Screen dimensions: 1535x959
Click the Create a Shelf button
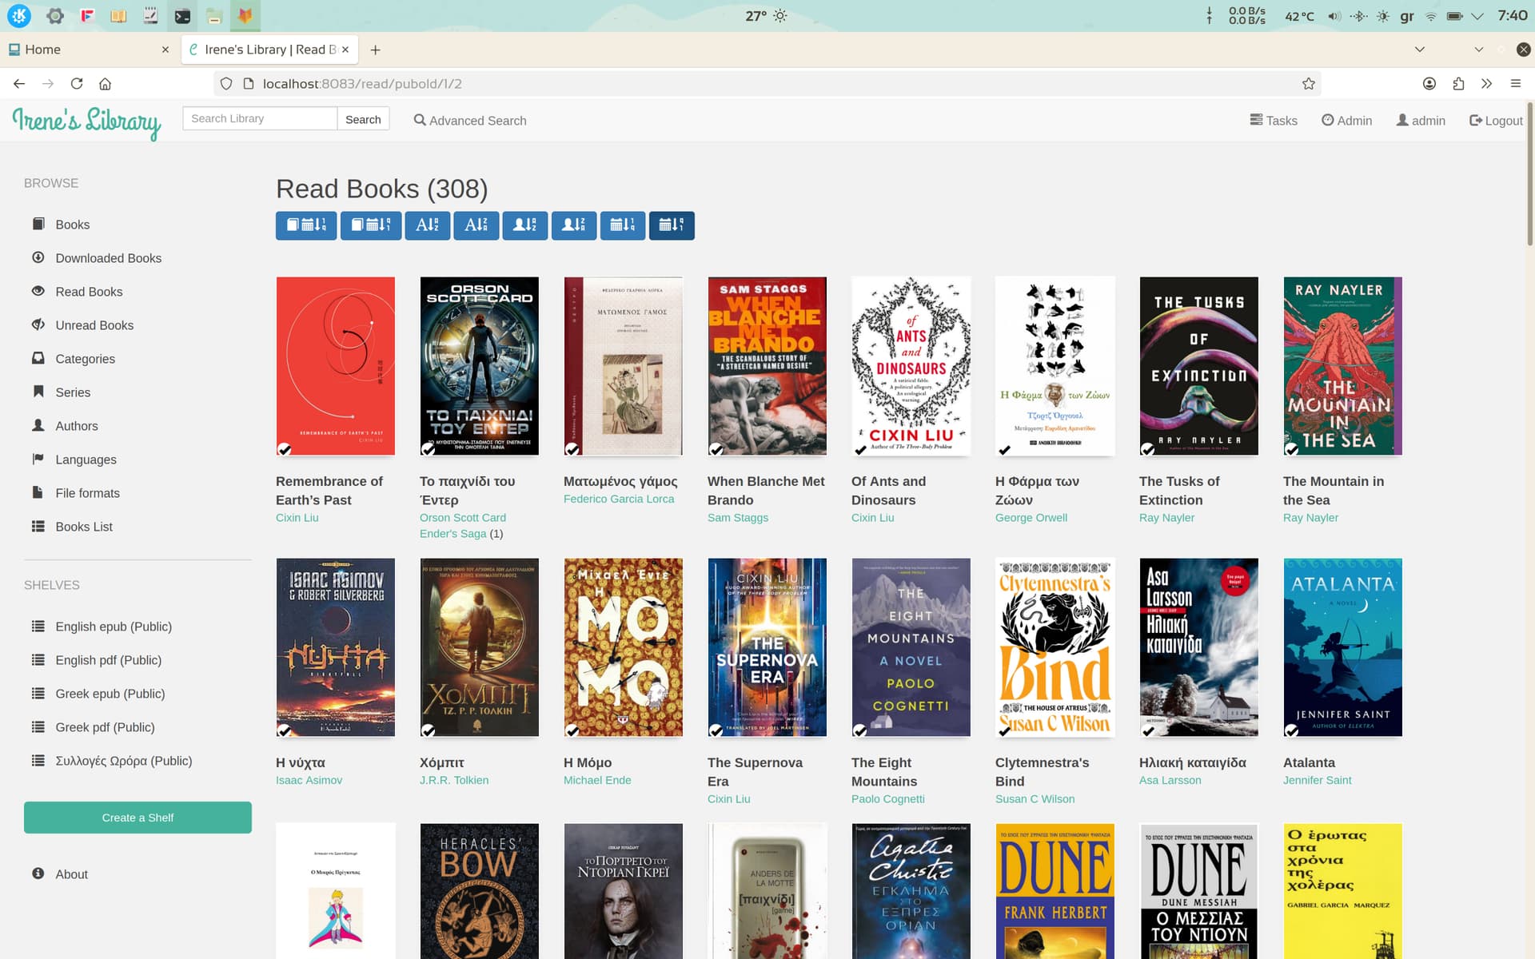(138, 818)
